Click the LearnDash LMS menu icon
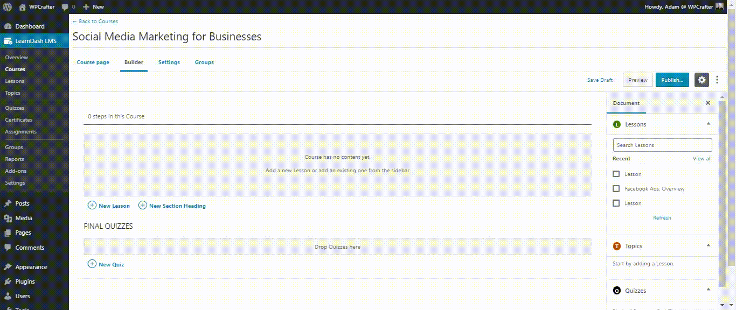This screenshot has height=310, width=736. pyautogui.click(x=8, y=41)
